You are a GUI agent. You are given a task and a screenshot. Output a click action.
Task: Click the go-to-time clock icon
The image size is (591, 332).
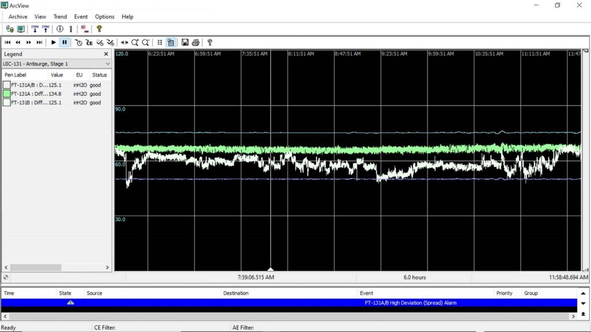78,43
